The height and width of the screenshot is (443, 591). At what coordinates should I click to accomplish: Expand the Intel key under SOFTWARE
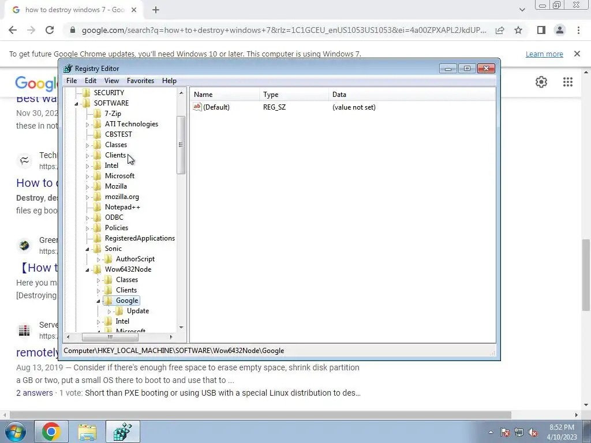88,166
